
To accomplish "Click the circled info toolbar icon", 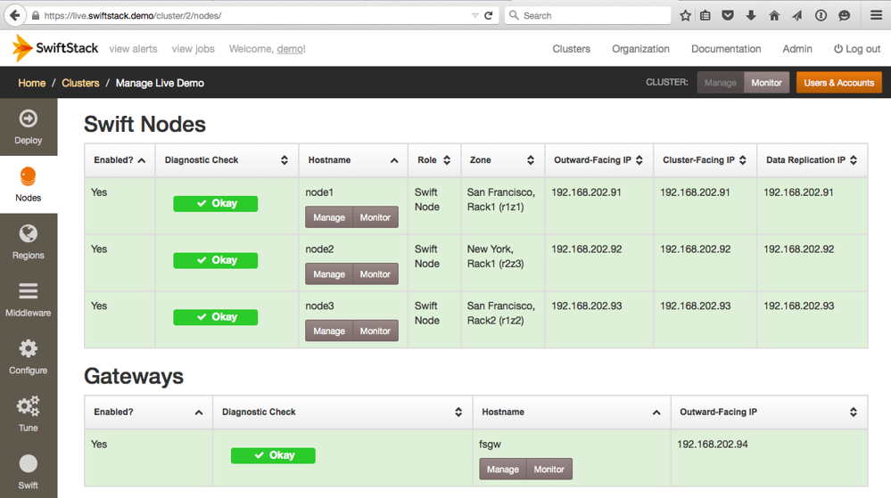I will (821, 15).
